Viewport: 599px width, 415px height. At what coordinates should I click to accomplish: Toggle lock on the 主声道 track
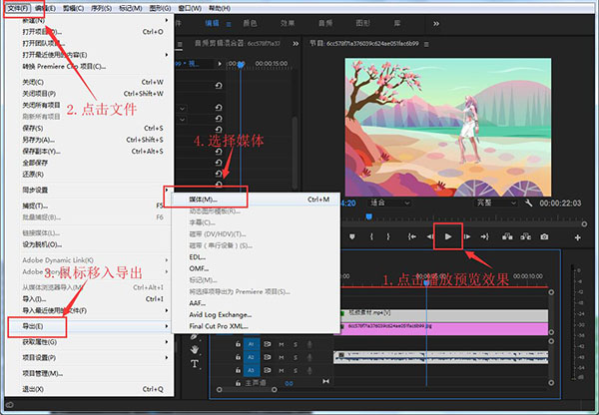pos(238,382)
